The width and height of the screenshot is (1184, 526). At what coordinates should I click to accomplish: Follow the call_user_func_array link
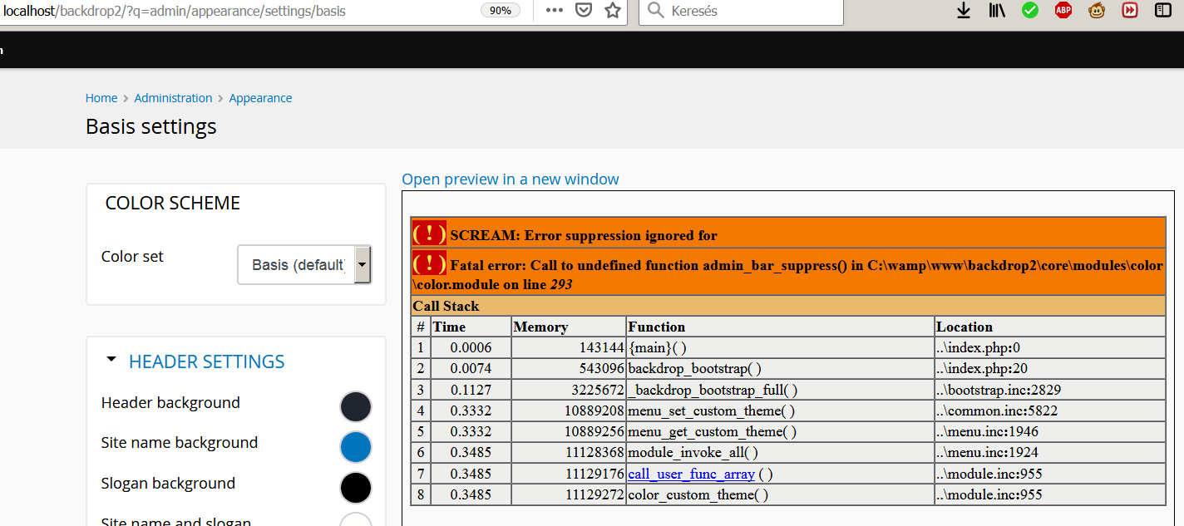(x=691, y=474)
